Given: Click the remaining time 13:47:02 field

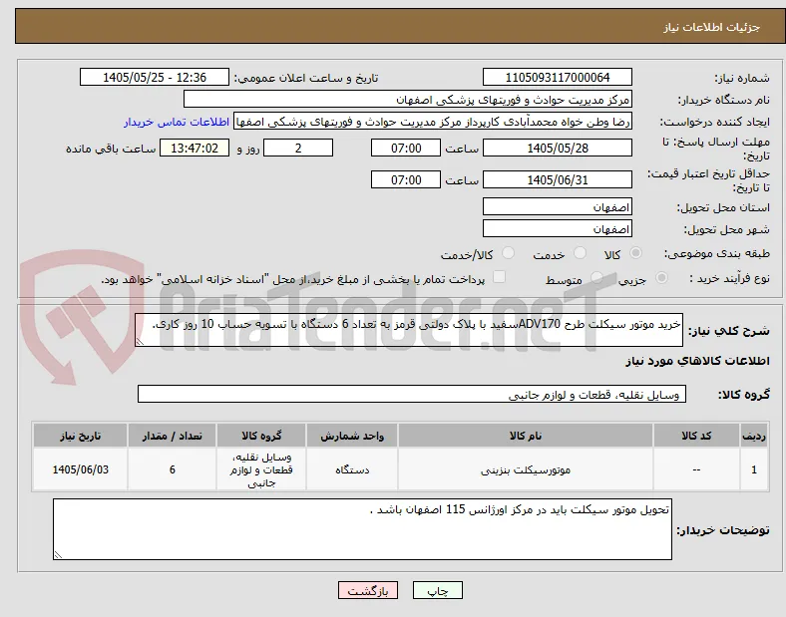Looking at the screenshot, I should point(195,148).
